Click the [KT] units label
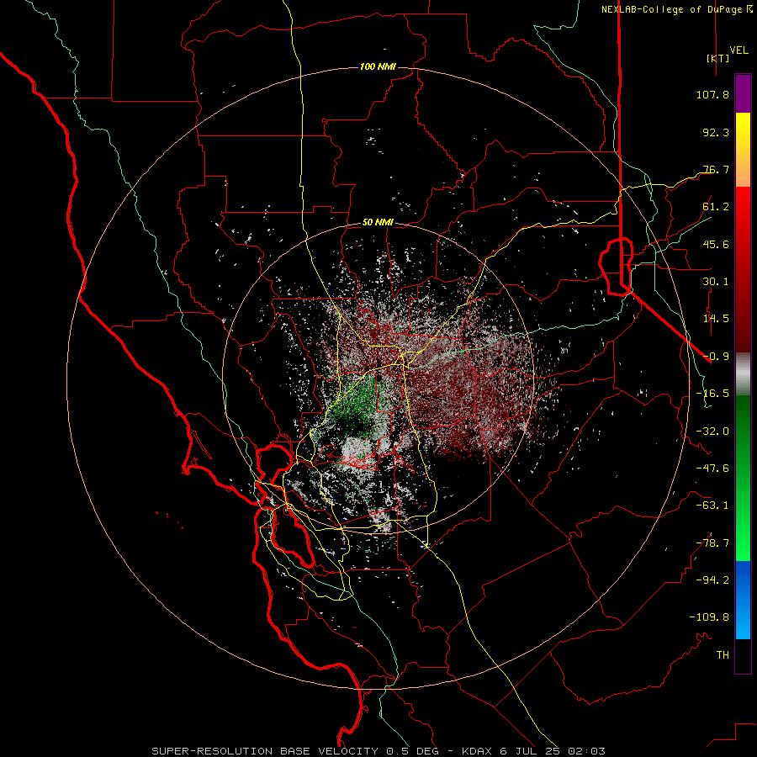Screen dimensions: 757x757 click(x=717, y=58)
